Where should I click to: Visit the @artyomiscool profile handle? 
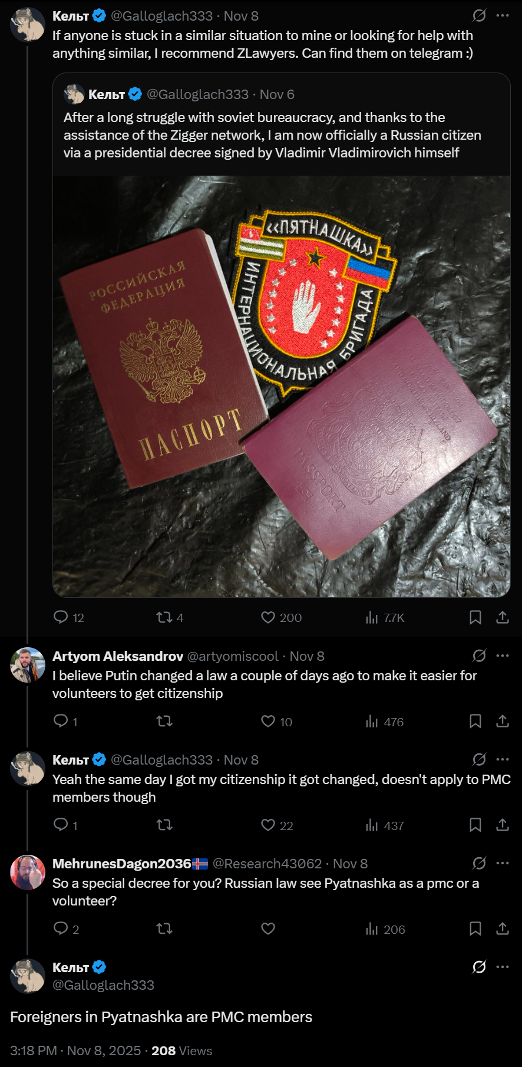point(233,656)
